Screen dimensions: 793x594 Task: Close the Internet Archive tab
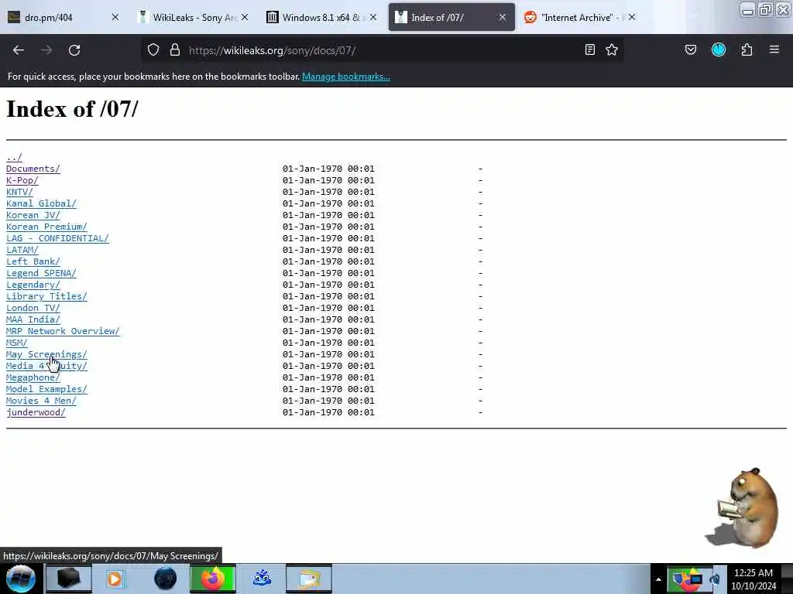632,17
